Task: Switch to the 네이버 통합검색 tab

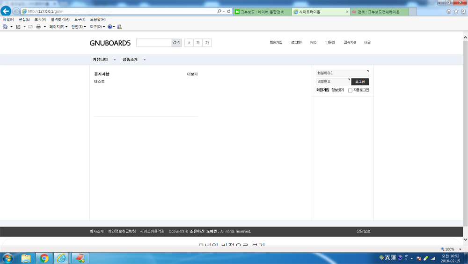Action: tap(262, 12)
